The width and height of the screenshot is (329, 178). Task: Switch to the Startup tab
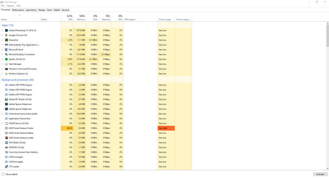coord(41,10)
